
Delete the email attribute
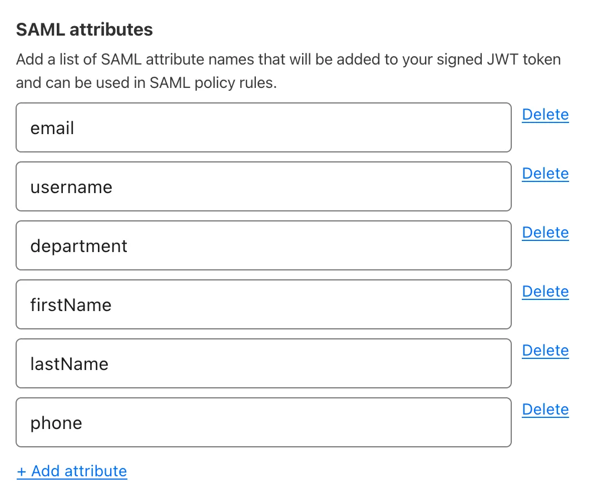point(545,115)
